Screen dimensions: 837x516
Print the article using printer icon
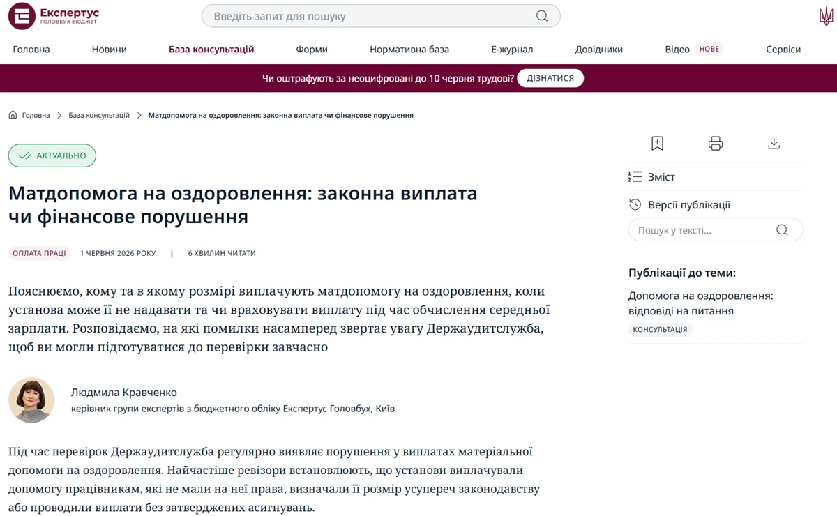pyautogui.click(x=716, y=144)
